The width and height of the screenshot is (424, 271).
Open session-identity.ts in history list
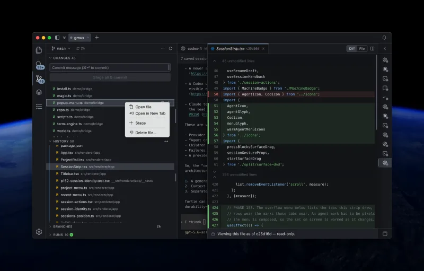point(111,209)
